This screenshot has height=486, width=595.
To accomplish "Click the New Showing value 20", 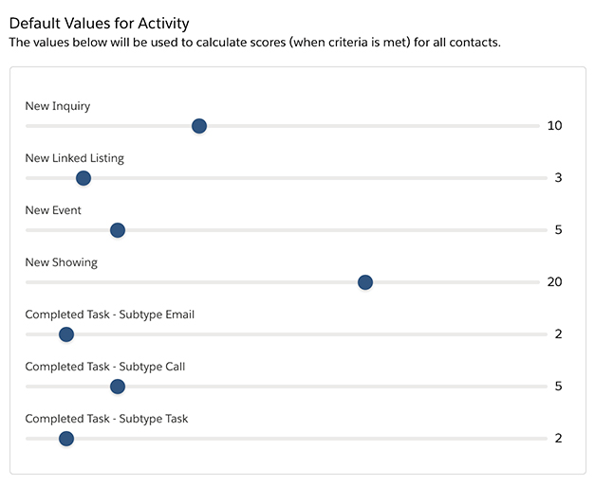I will point(554,281).
